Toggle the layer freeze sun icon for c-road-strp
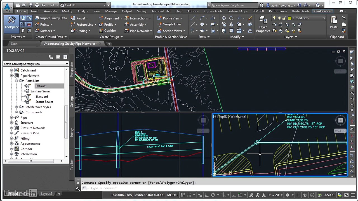 coord(279,18)
